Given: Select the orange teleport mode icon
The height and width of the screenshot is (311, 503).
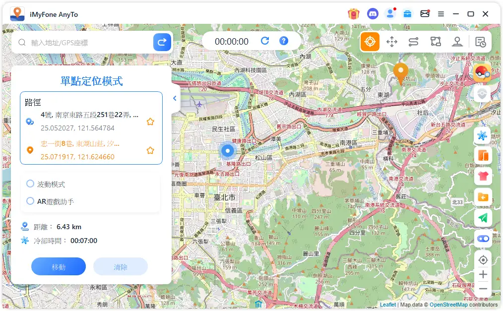Looking at the screenshot, I should 370,42.
